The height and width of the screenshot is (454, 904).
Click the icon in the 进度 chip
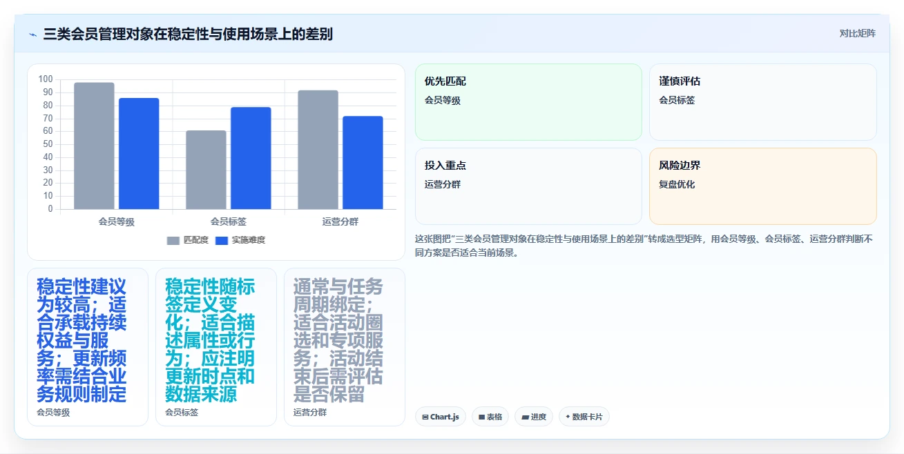(525, 417)
